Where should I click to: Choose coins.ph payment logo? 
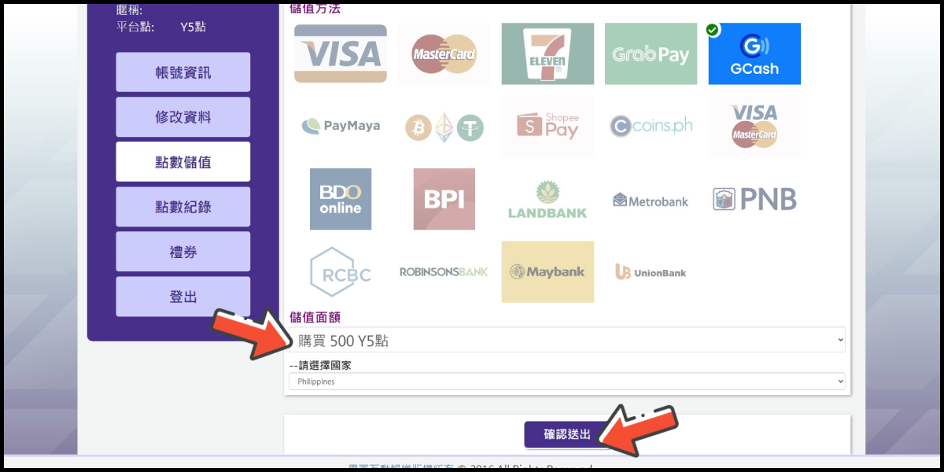coord(651,126)
